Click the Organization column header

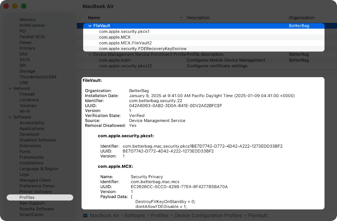point(301,18)
